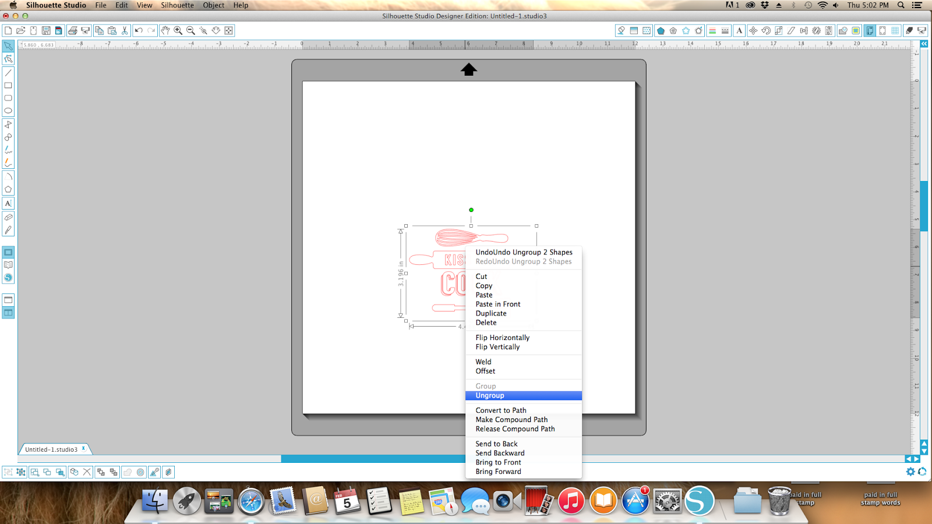Print using the printer icon
Image resolution: width=932 pixels, height=524 pixels.
[73, 30]
